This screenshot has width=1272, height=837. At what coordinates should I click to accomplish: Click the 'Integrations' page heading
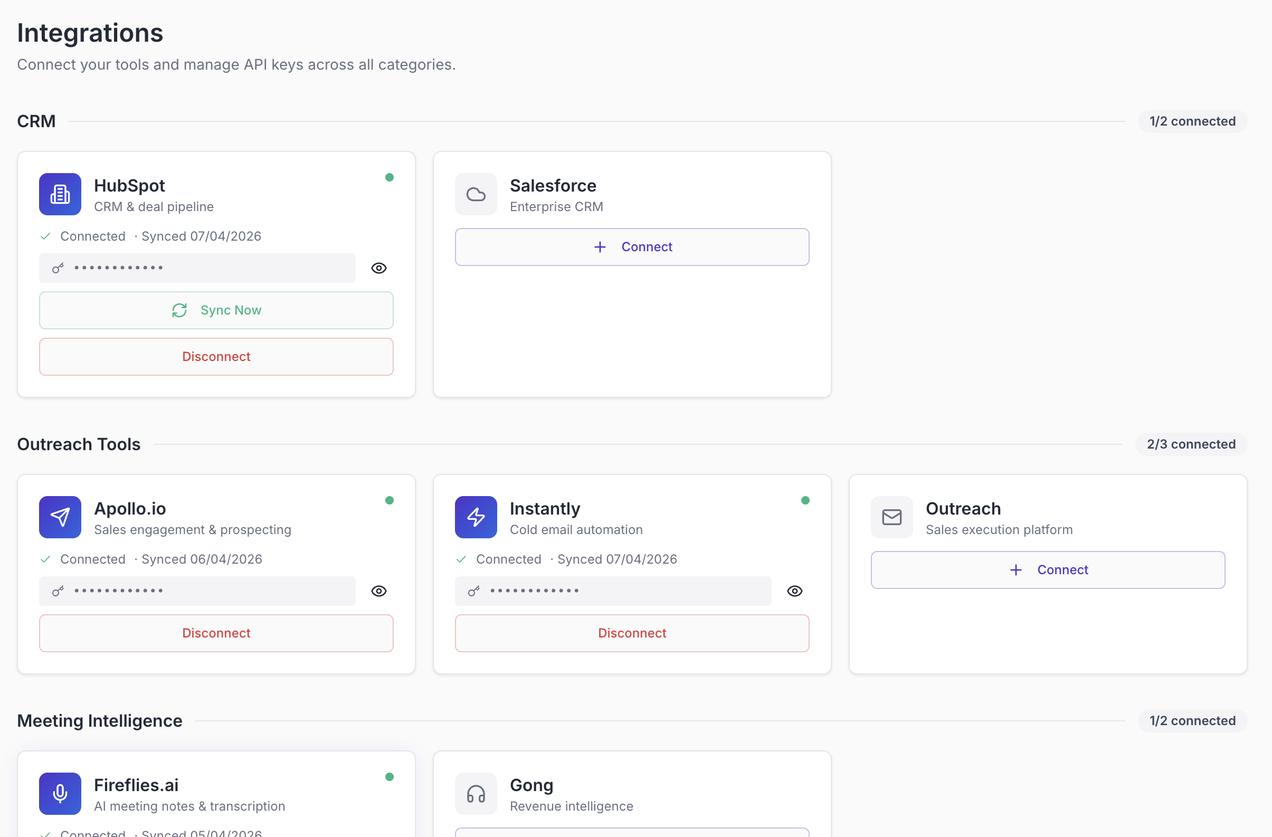[x=90, y=33]
